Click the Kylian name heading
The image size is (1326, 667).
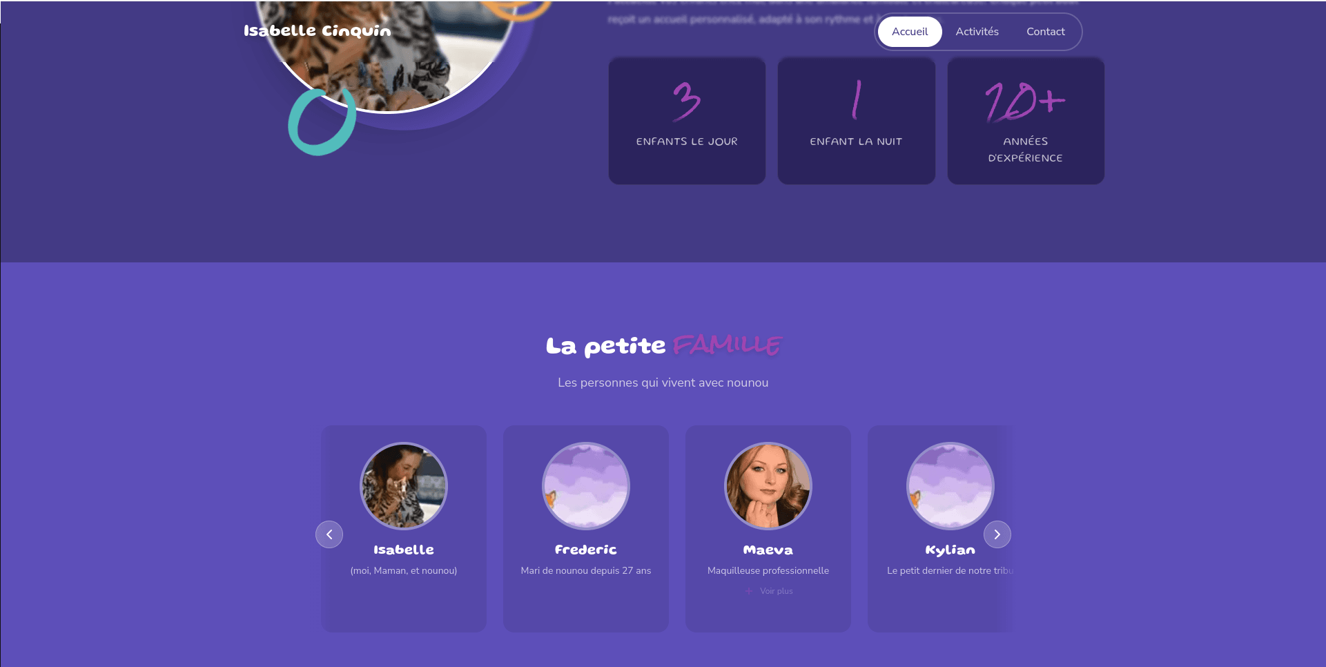click(950, 550)
